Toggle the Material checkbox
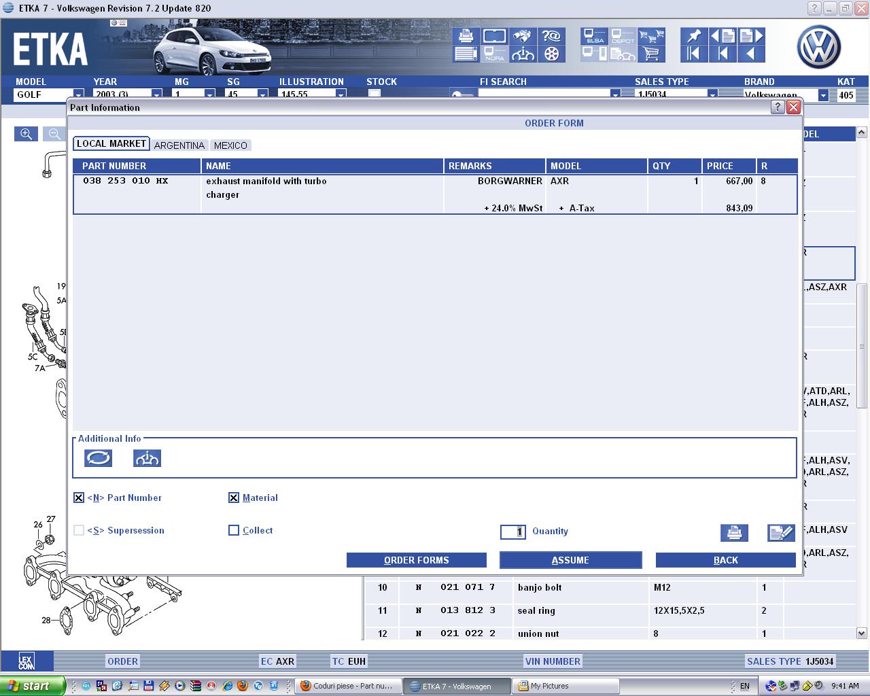This screenshot has height=696, width=870. point(234,498)
